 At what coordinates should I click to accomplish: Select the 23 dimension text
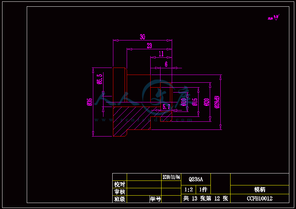pyautogui.click(x=149, y=45)
